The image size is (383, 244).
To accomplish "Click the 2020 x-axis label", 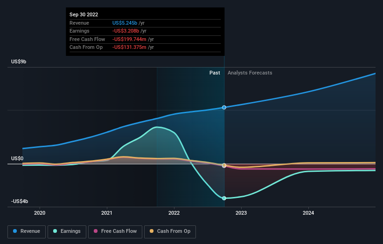I will pyautogui.click(x=40, y=213).
